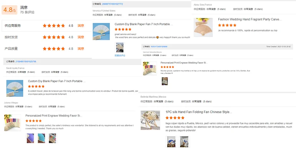Click stars under Veronica's Custom Diy Blank Paper Fan

tap(123, 29)
